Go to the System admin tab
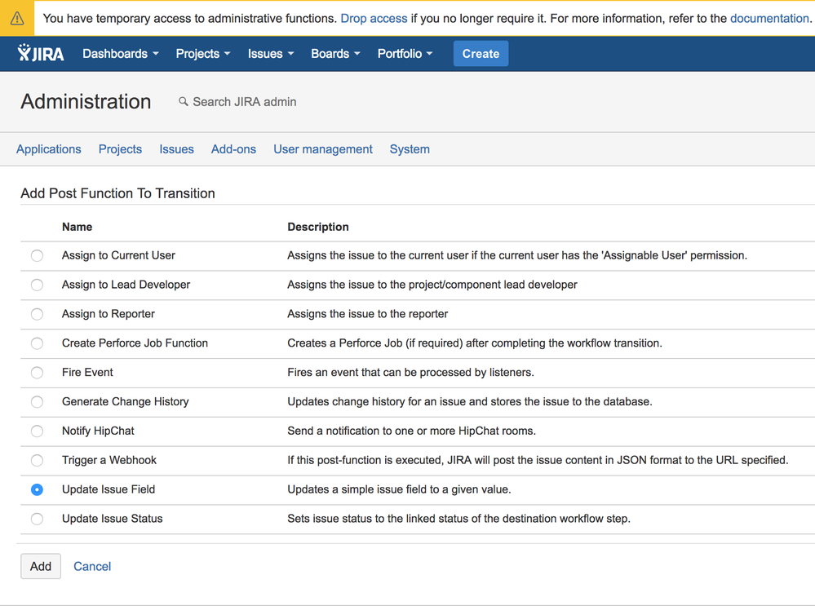815x606 pixels. 410,149
